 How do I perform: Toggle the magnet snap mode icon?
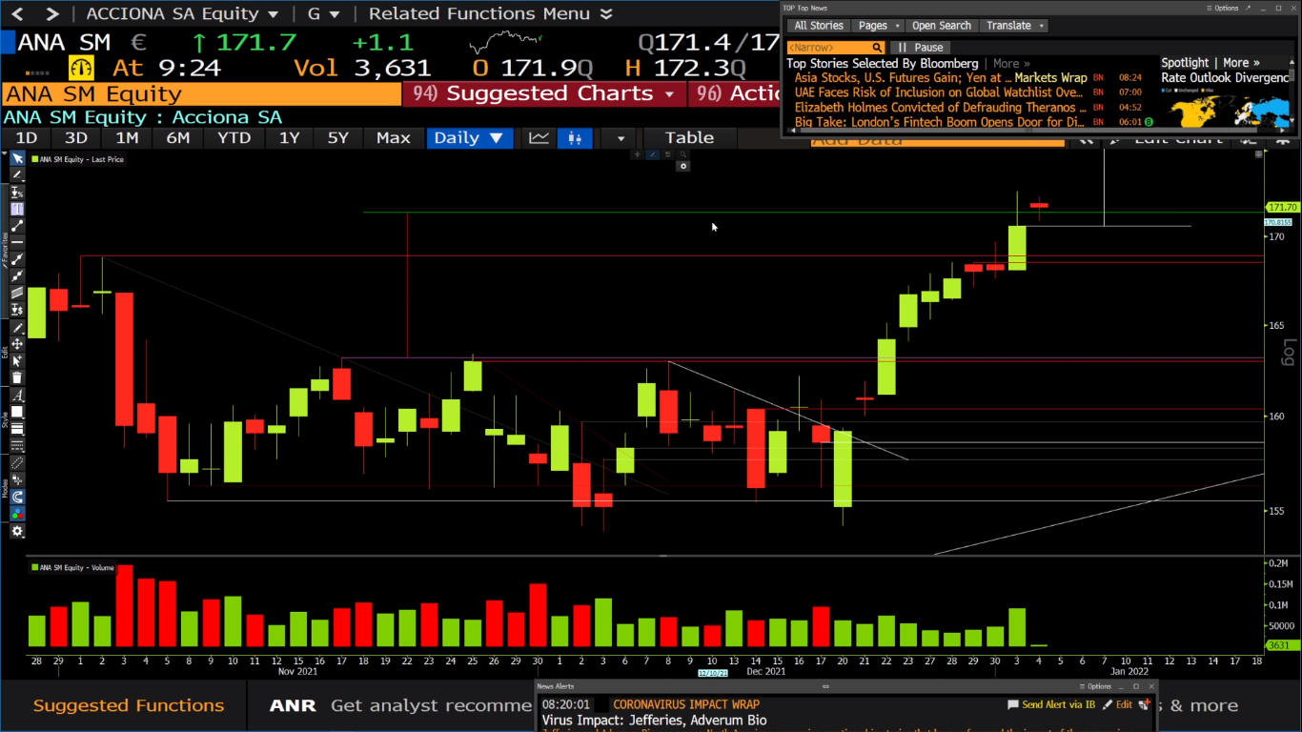pyautogui.click(x=17, y=498)
